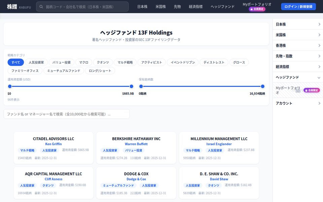Focus the 銘柄コード・会社名 search box

click(x=82, y=7)
